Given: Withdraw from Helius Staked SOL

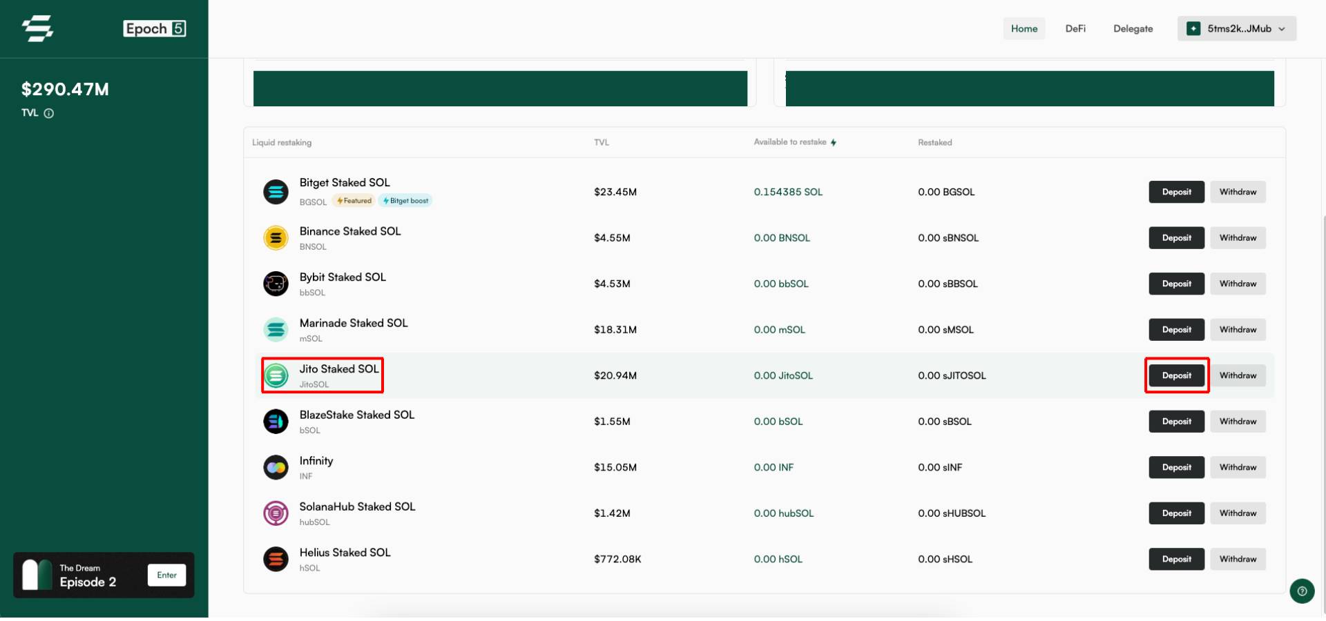Looking at the screenshot, I should pos(1238,559).
